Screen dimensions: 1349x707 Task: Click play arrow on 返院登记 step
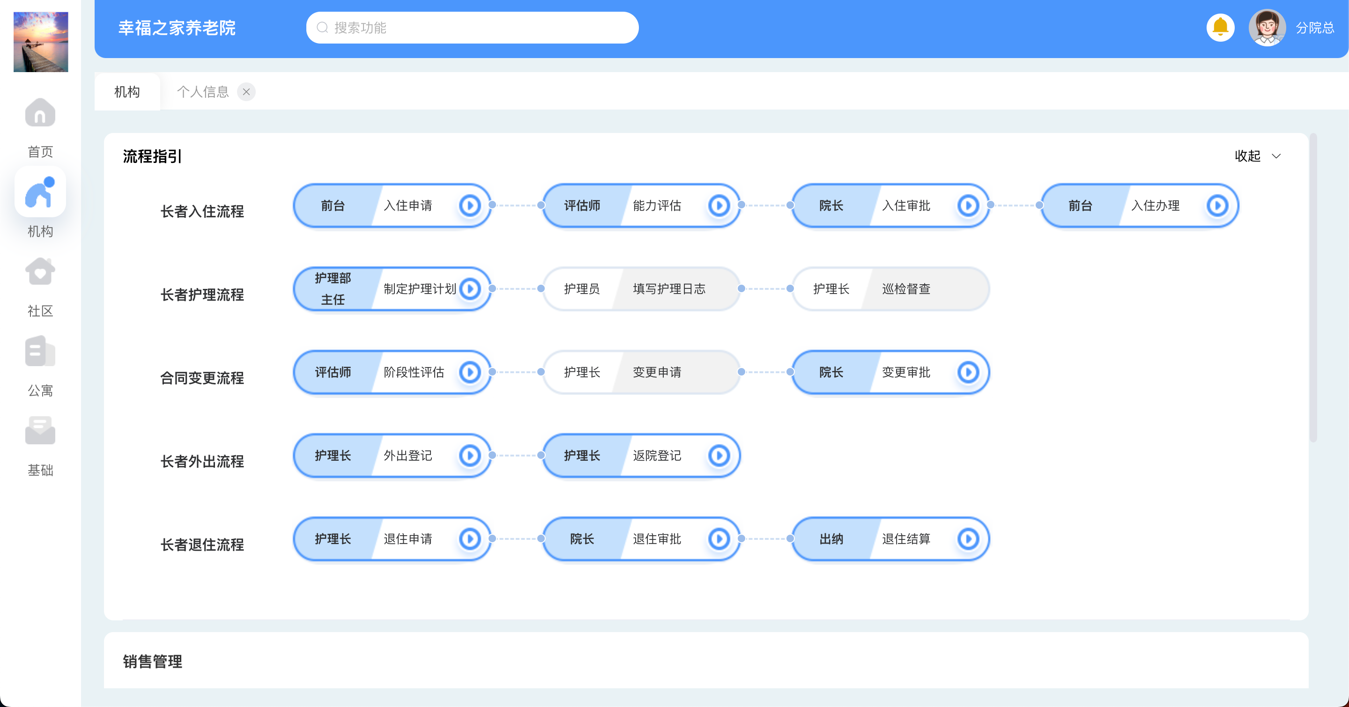click(719, 455)
